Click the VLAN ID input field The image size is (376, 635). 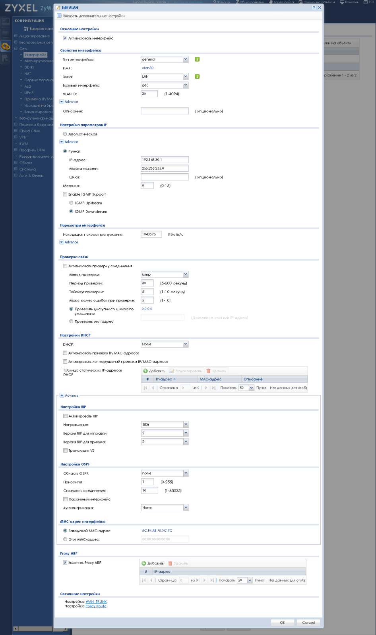149,94
